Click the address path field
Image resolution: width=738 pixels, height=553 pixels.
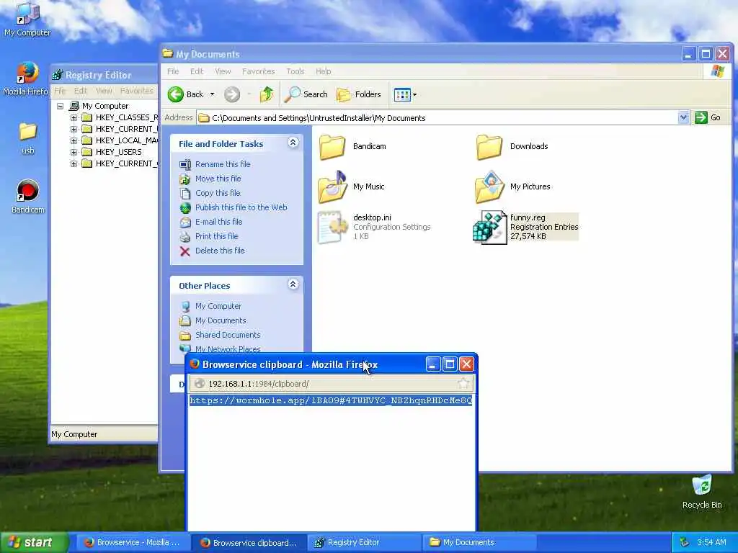click(437, 118)
